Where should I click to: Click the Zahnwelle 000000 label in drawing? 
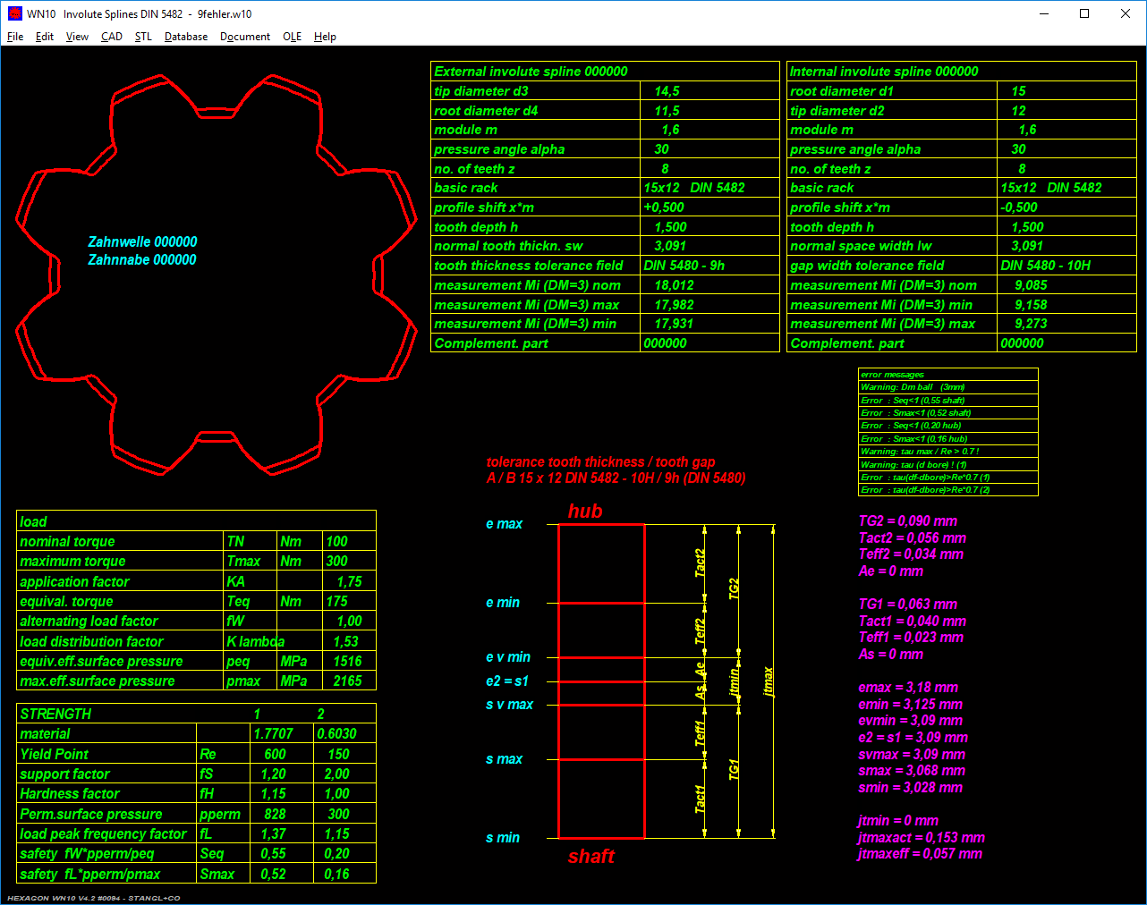pyautogui.click(x=142, y=241)
